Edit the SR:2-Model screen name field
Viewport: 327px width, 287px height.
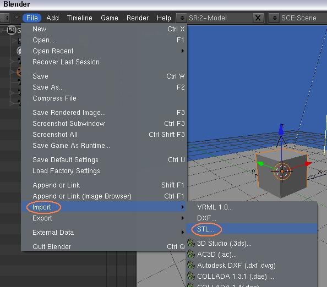tap(220, 18)
